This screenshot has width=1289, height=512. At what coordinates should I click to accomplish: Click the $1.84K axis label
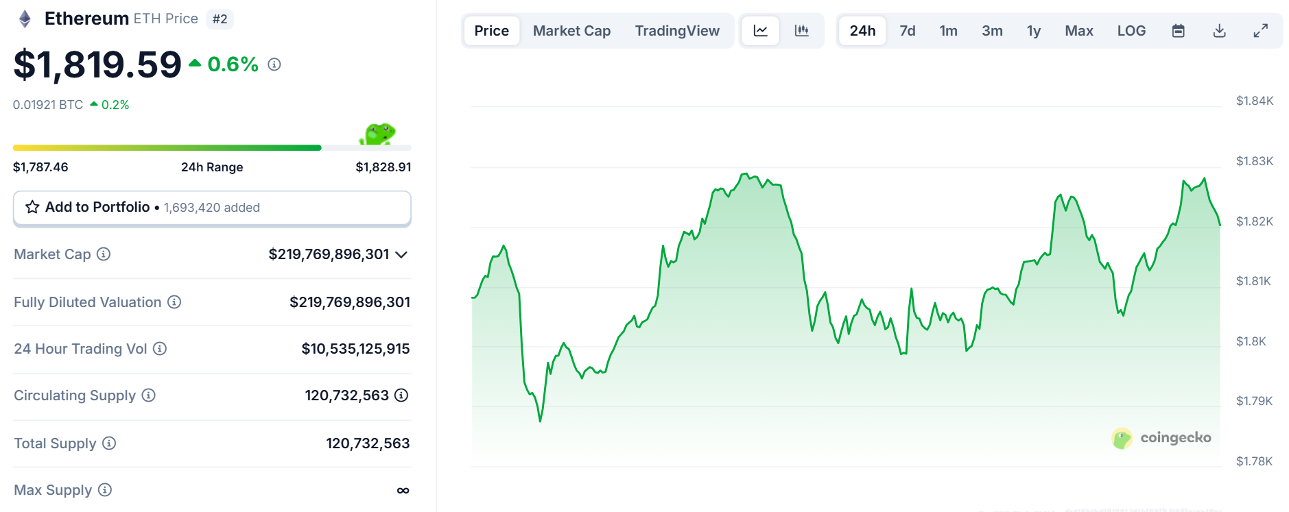click(x=1255, y=101)
